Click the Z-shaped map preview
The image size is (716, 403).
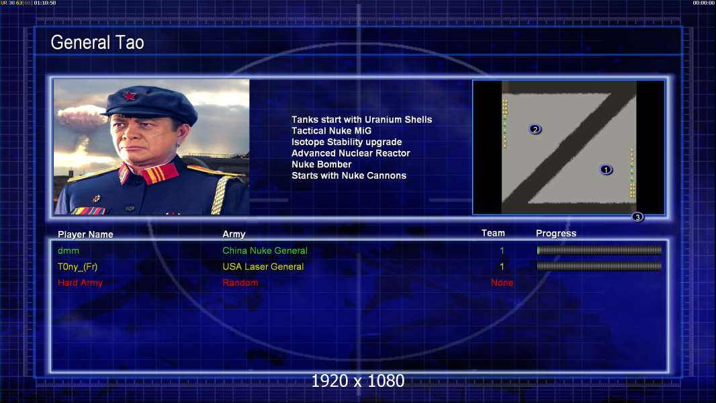pyautogui.click(x=568, y=147)
